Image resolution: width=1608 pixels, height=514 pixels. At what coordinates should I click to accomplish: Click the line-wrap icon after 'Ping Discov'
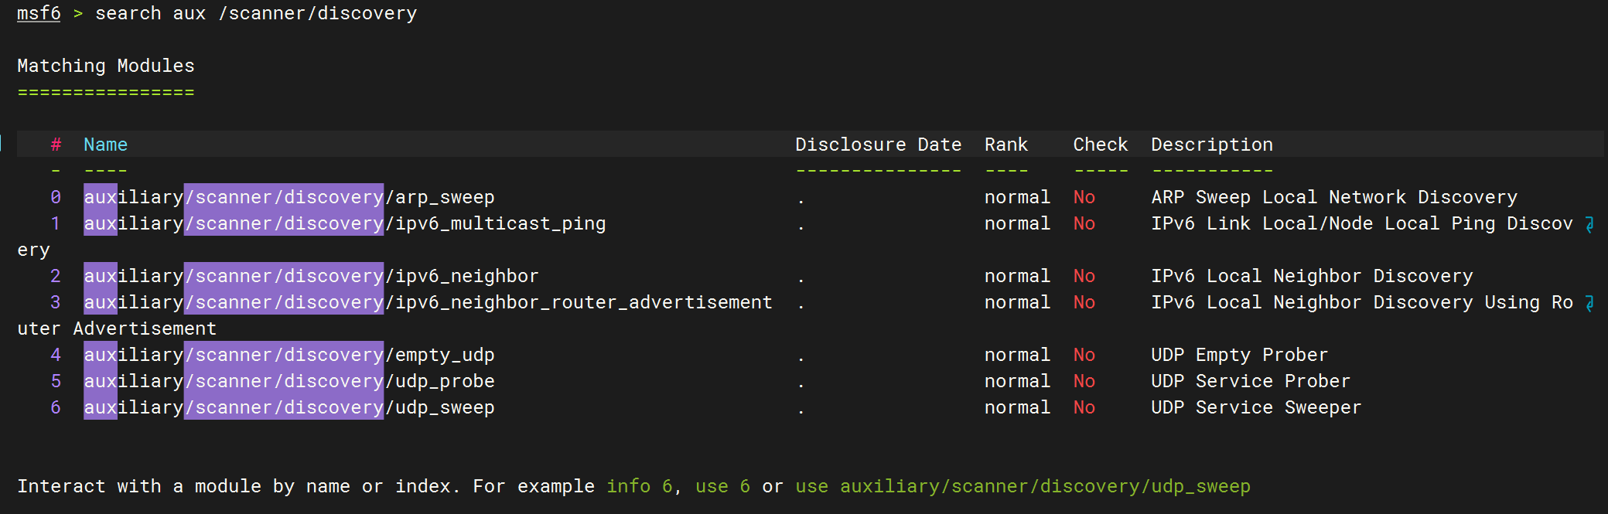click(x=1589, y=224)
